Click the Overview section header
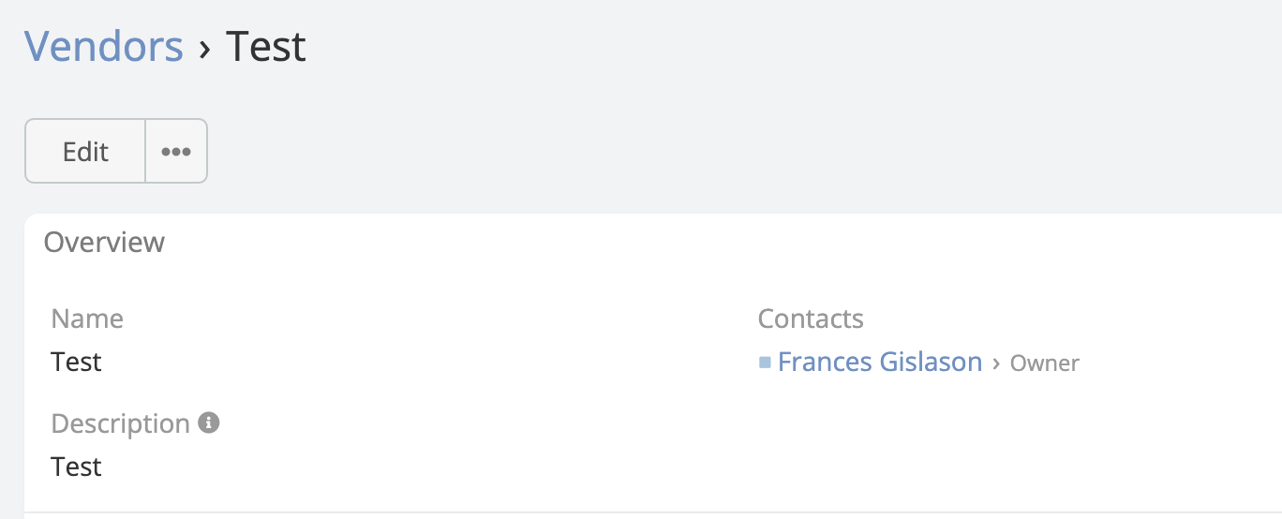 (104, 242)
